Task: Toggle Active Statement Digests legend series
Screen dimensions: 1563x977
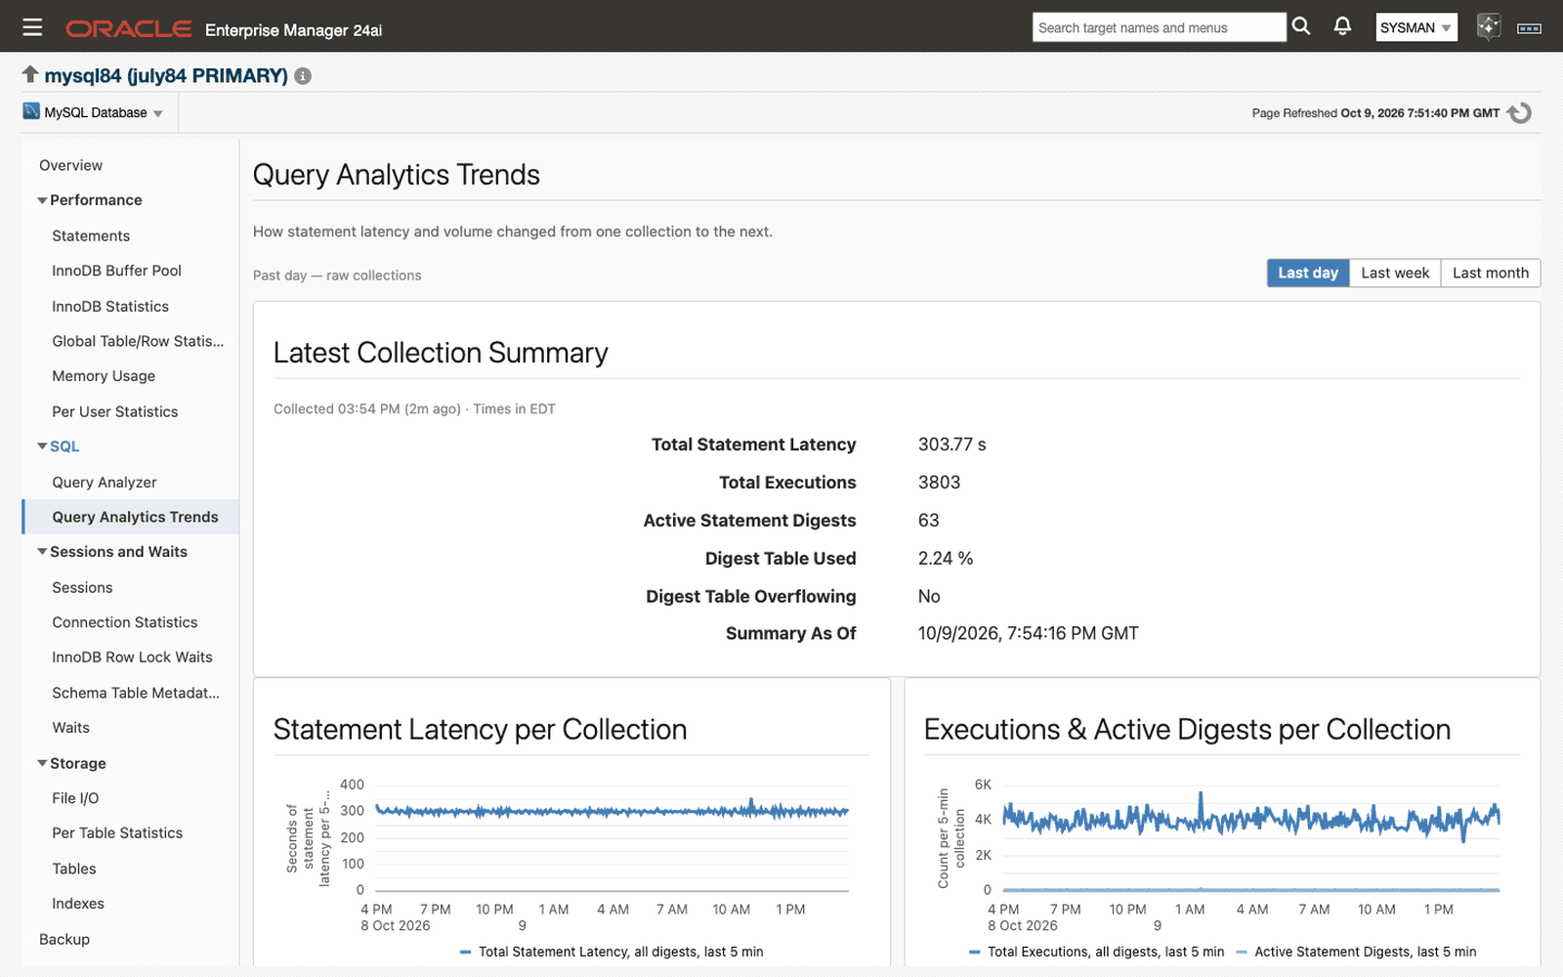Action: (x=1356, y=952)
